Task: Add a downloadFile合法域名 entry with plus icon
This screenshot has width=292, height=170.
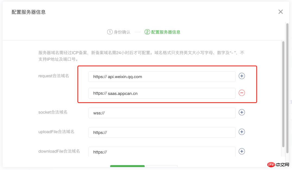Action: tap(242, 151)
